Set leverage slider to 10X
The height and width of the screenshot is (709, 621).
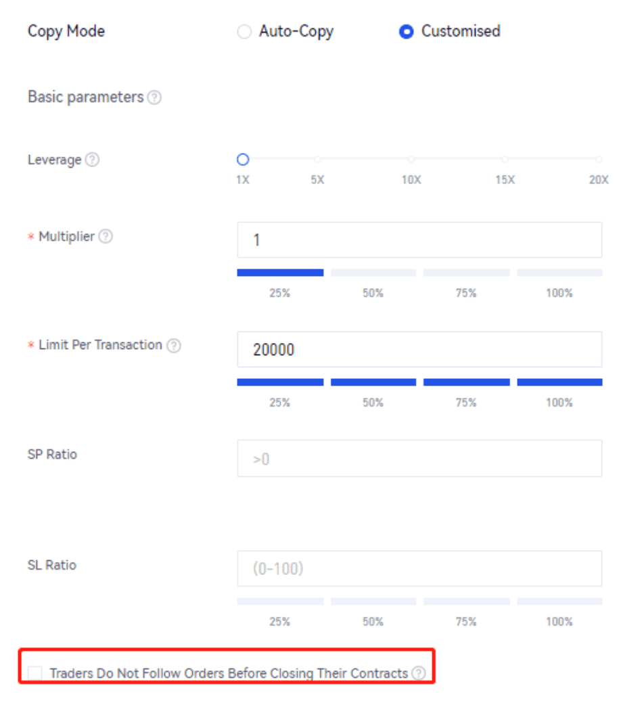tap(411, 160)
